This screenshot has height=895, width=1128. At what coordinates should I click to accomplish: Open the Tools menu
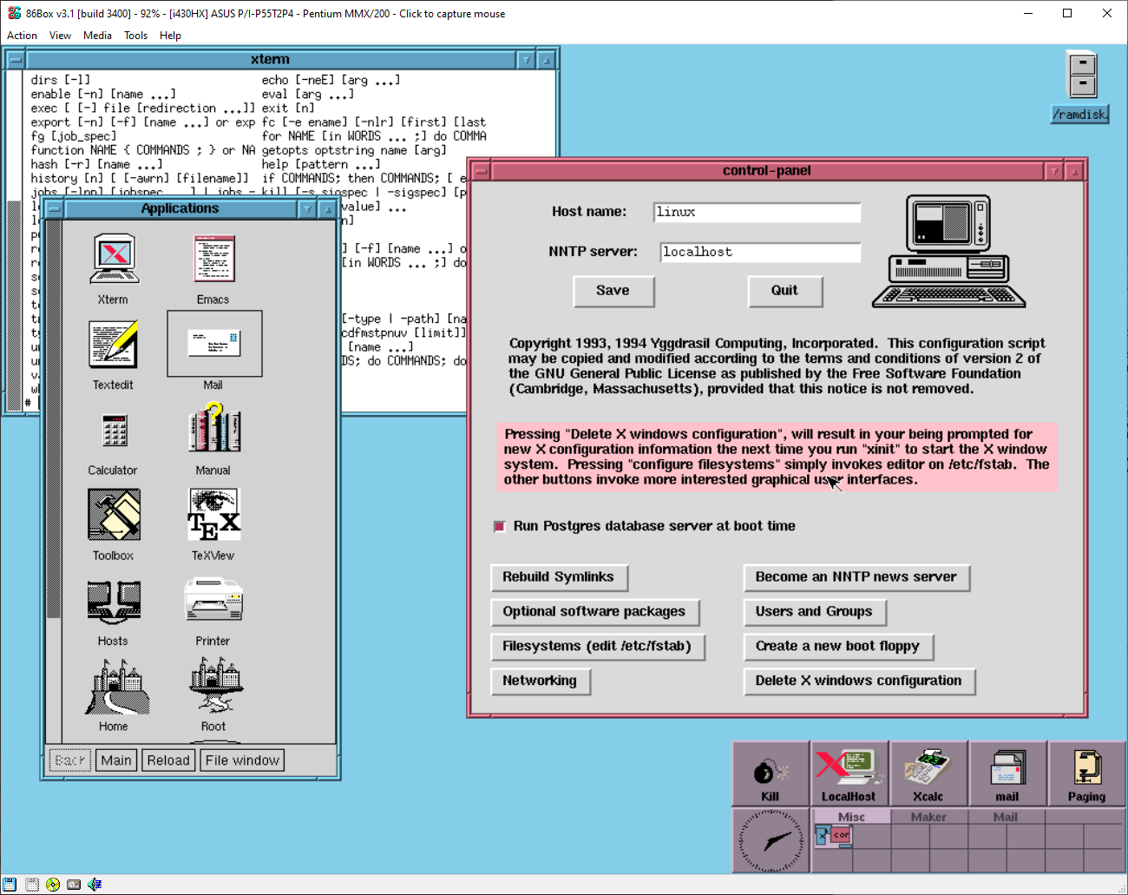click(135, 36)
